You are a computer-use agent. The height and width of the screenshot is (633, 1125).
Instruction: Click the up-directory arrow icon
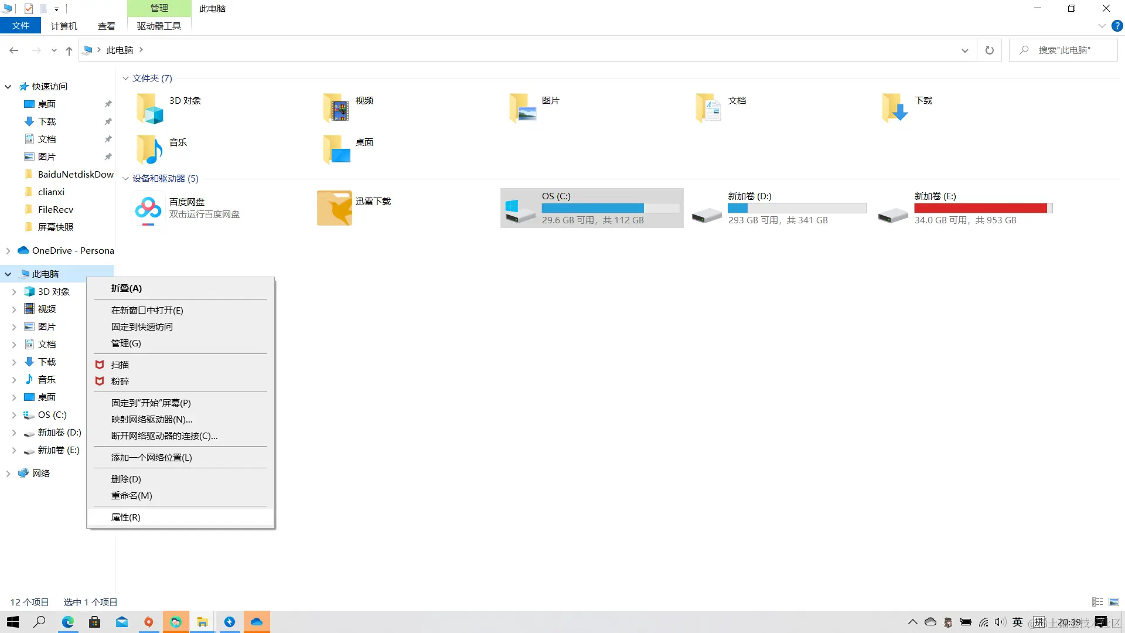pyautogui.click(x=69, y=50)
